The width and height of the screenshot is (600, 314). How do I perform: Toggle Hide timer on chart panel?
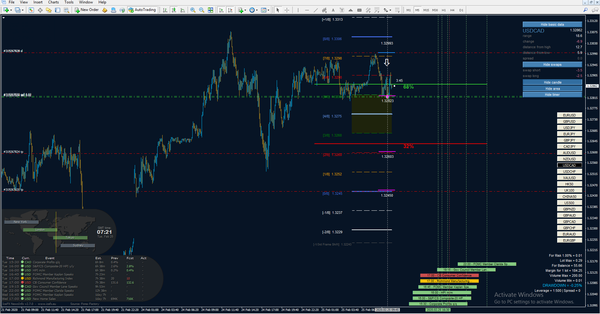coord(552,95)
